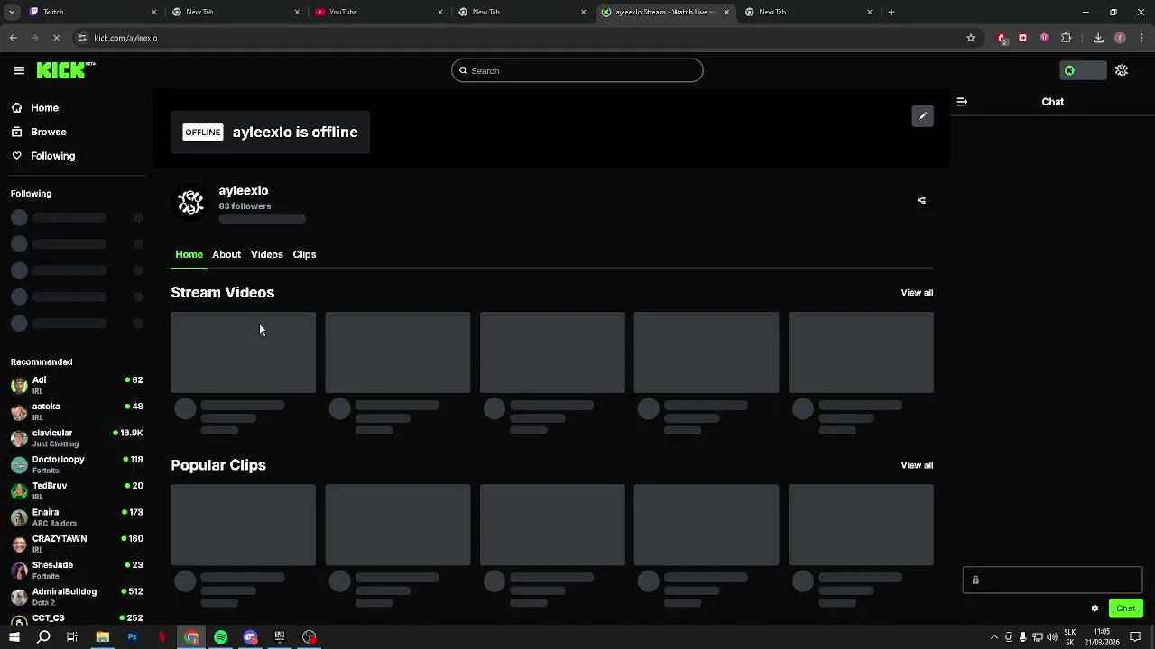Open OBS Studio from taskbar
Screen dimensions: 1155x649
pyautogui.click(x=310, y=637)
